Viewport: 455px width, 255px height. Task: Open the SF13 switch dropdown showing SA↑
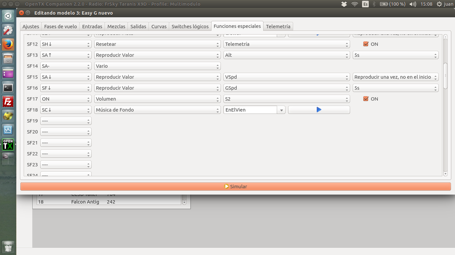pos(66,55)
